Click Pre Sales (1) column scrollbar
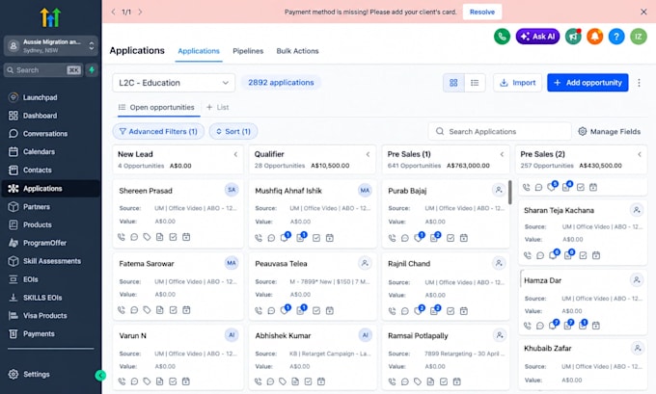 (510, 193)
